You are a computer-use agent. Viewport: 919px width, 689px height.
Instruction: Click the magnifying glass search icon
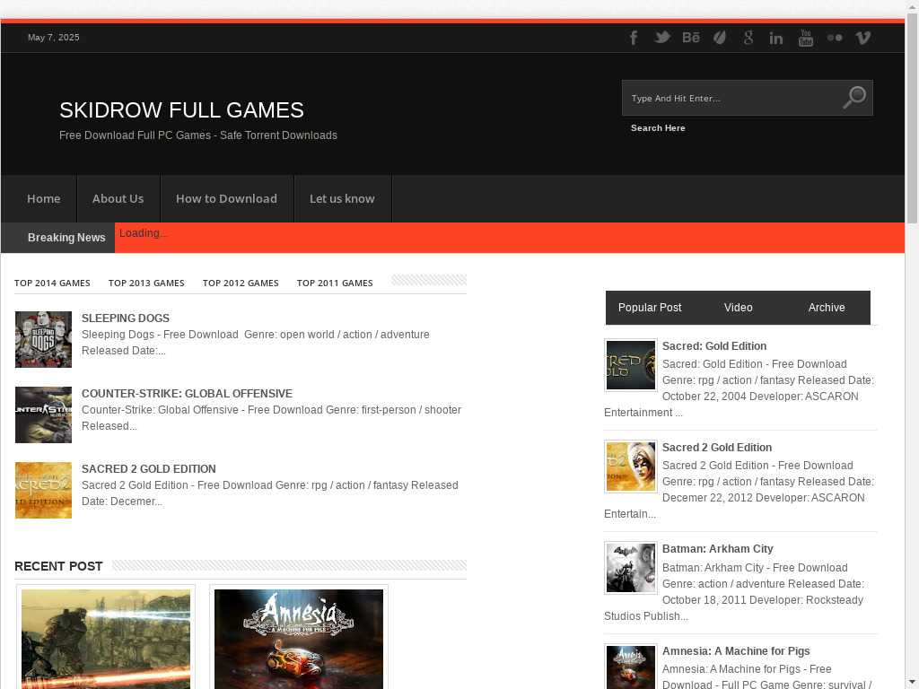[x=854, y=97]
